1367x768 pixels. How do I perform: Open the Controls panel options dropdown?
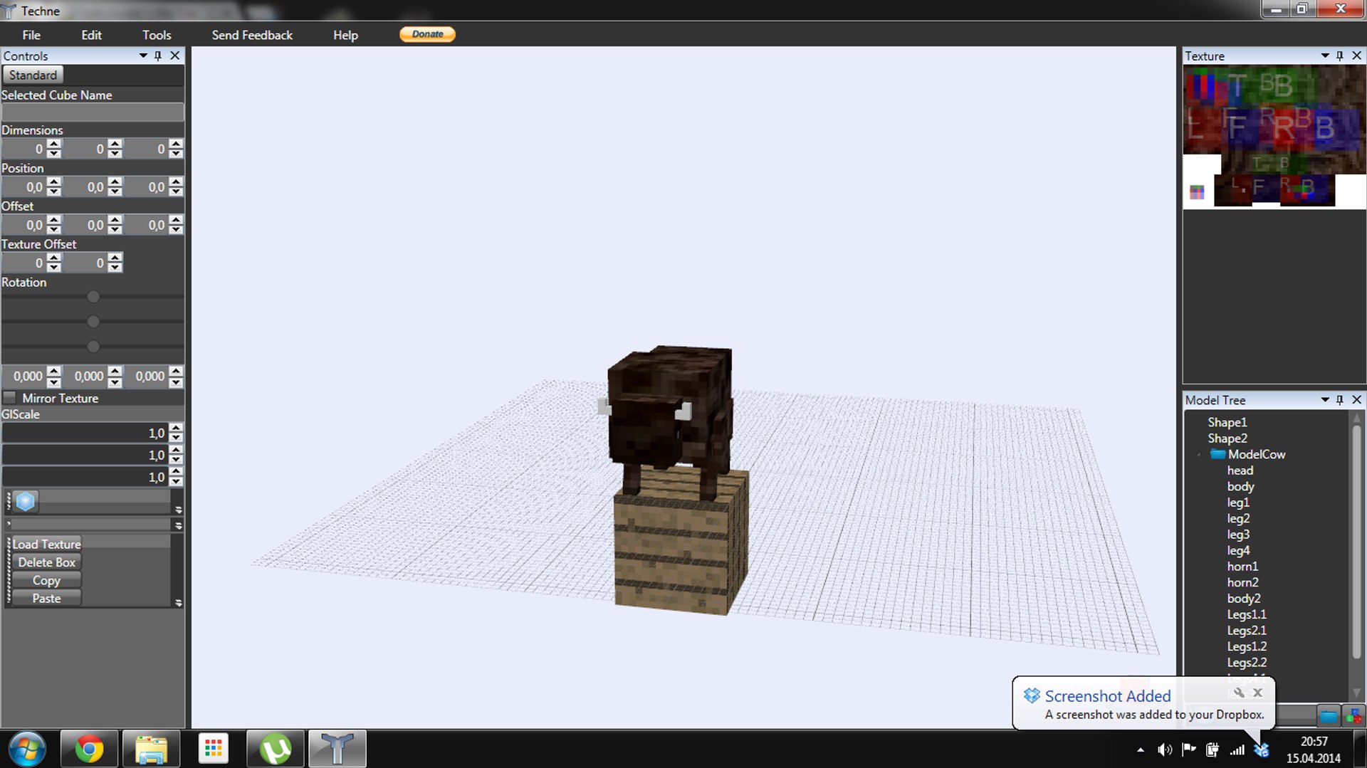(x=143, y=56)
